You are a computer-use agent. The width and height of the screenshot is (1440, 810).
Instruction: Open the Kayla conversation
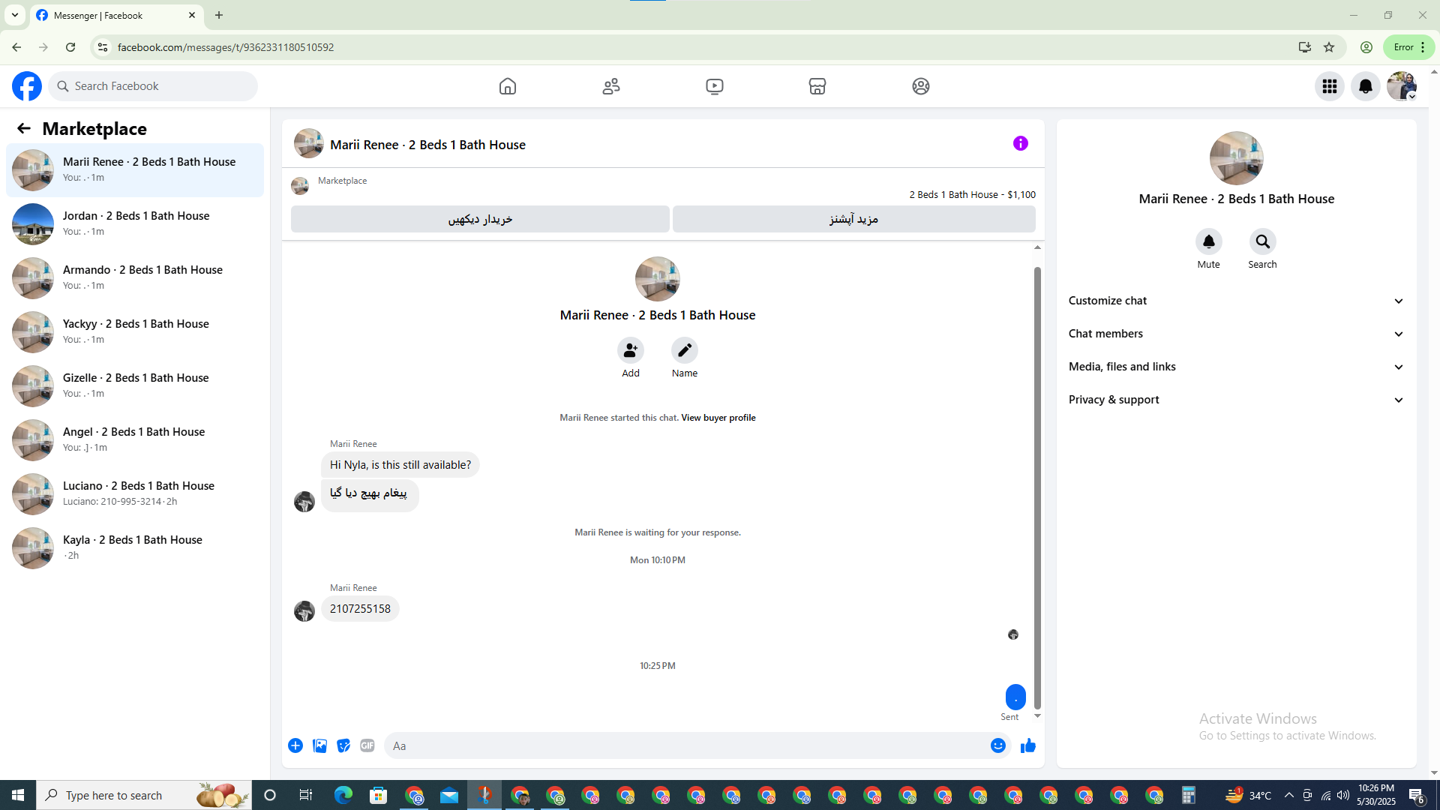135,548
